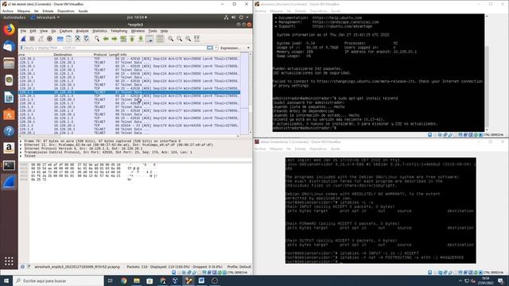The image size is (509, 286).
Task: Click Profile: Default in status bar
Action: (x=239, y=267)
